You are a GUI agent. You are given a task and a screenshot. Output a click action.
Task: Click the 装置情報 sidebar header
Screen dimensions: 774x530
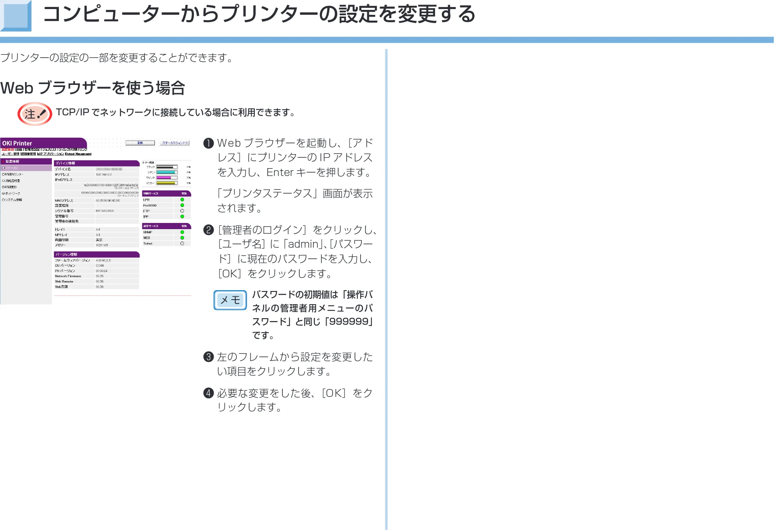point(26,162)
